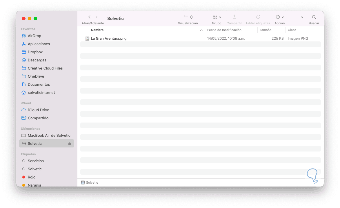Screen dimensions: 340x208
Task: Click Solvetic in the bottom path bar
Action: [x=90, y=183]
